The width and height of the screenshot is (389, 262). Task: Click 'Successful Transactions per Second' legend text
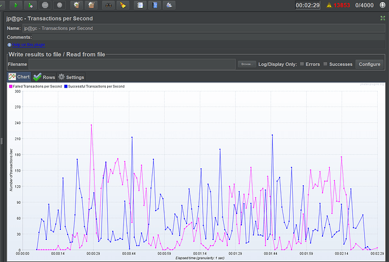pos(96,86)
